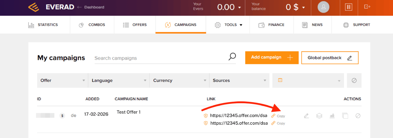Open the Statistics tab
The image size is (393, 138).
43,25
